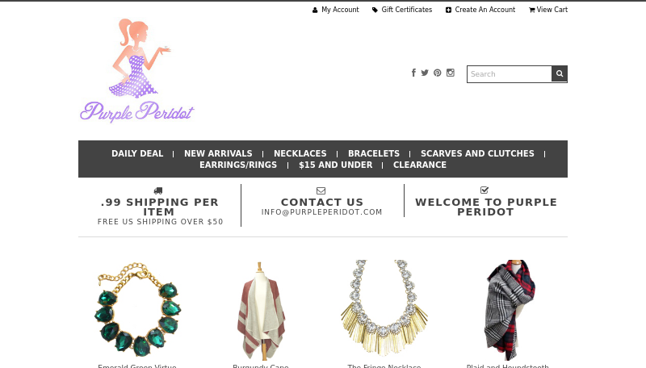Open the Twitter bird icon
This screenshot has width=646, height=368.
tap(425, 73)
